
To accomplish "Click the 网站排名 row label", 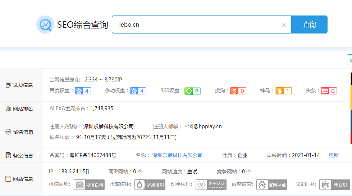I will point(23,109).
